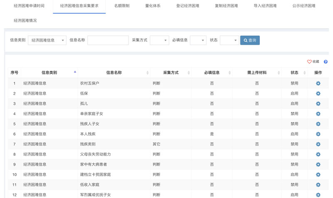The width and height of the screenshot is (333, 198).
Task: Click the 信息名称 text input field
Action: (x=108, y=40)
